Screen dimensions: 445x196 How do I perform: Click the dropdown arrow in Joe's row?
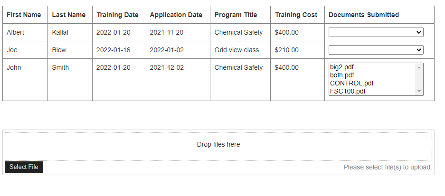click(x=418, y=50)
